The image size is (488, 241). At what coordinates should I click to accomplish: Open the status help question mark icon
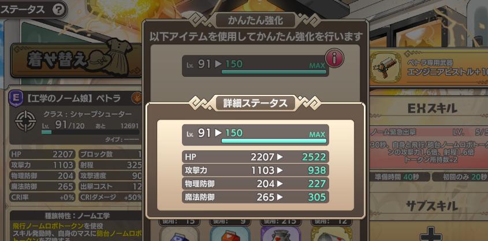point(58,10)
